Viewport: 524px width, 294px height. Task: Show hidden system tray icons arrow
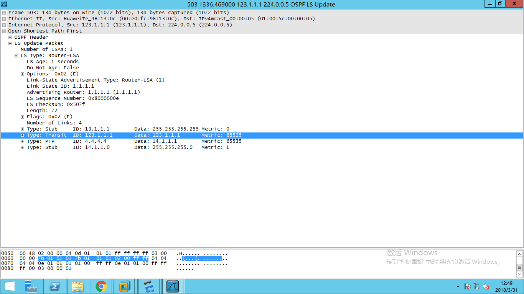click(458, 286)
